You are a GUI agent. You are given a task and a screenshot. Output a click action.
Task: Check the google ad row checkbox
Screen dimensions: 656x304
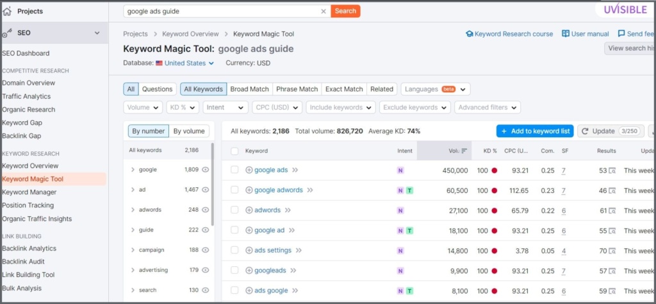coord(234,230)
